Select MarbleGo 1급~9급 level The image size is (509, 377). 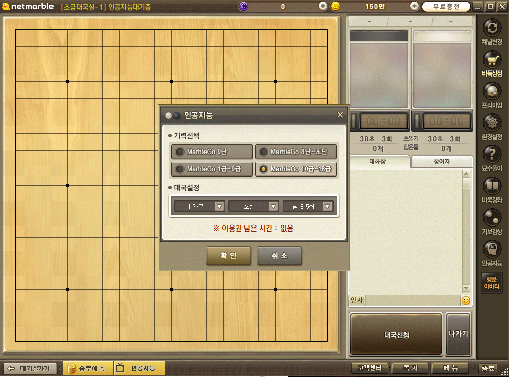[212, 169]
